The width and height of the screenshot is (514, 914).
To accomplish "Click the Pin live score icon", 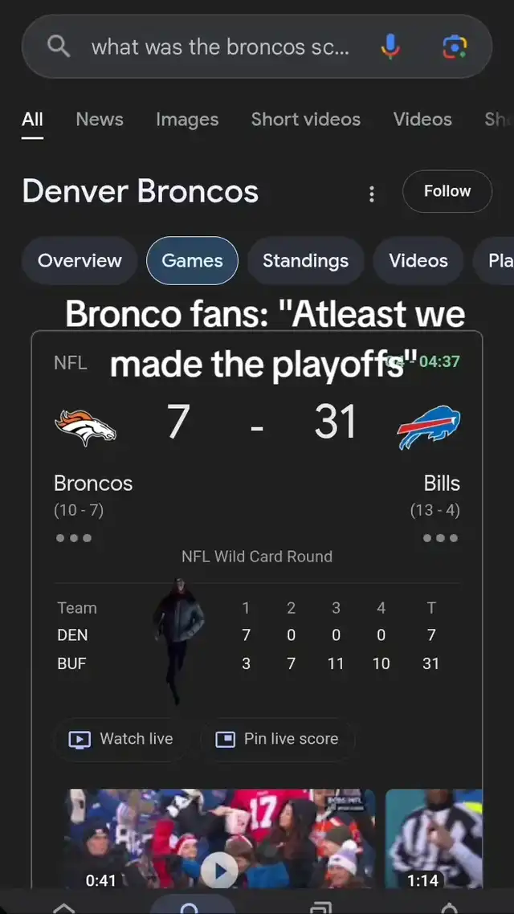I will pyautogui.click(x=225, y=740).
